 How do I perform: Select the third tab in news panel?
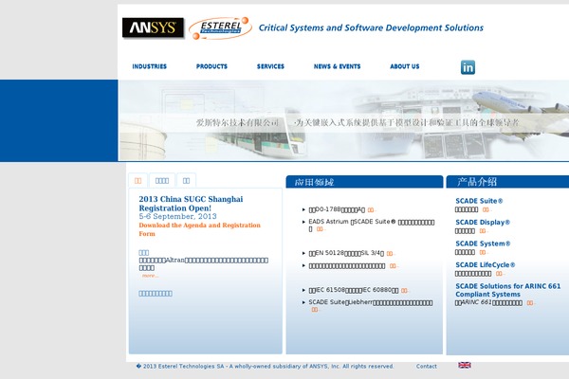[x=186, y=181]
